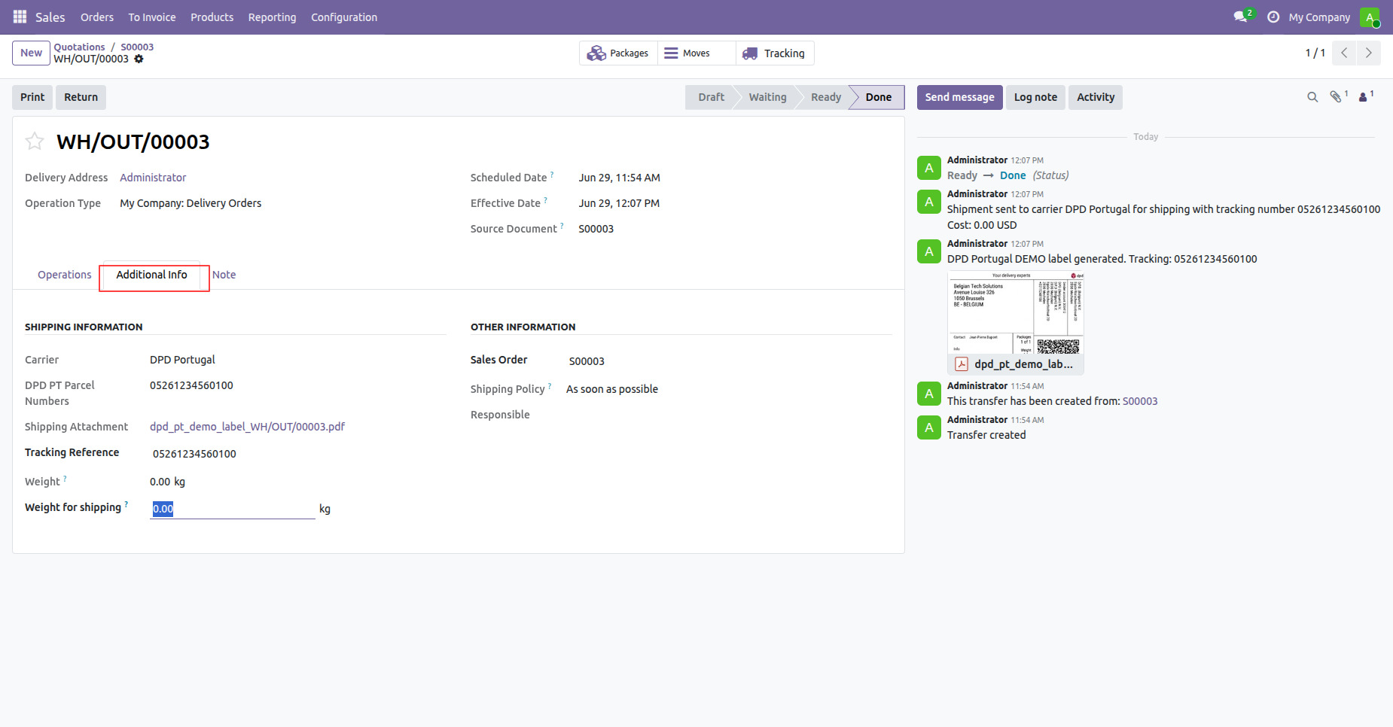Image resolution: width=1393 pixels, height=727 pixels.
Task: Click the Print button
Action: click(32, 97)
